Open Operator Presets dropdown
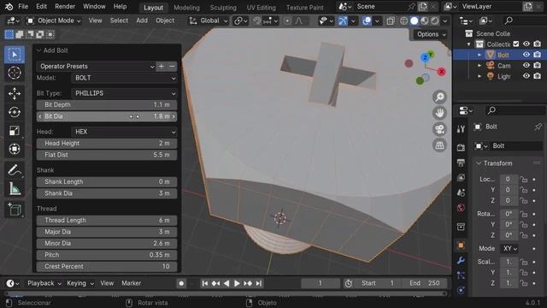This screenshot has width=547, height=308. [96, 66]
